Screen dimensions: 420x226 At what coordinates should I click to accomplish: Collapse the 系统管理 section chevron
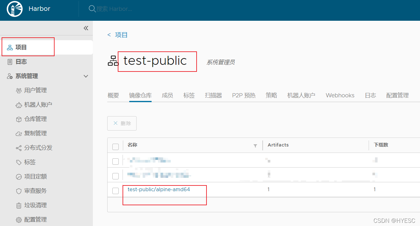point(86,76)
